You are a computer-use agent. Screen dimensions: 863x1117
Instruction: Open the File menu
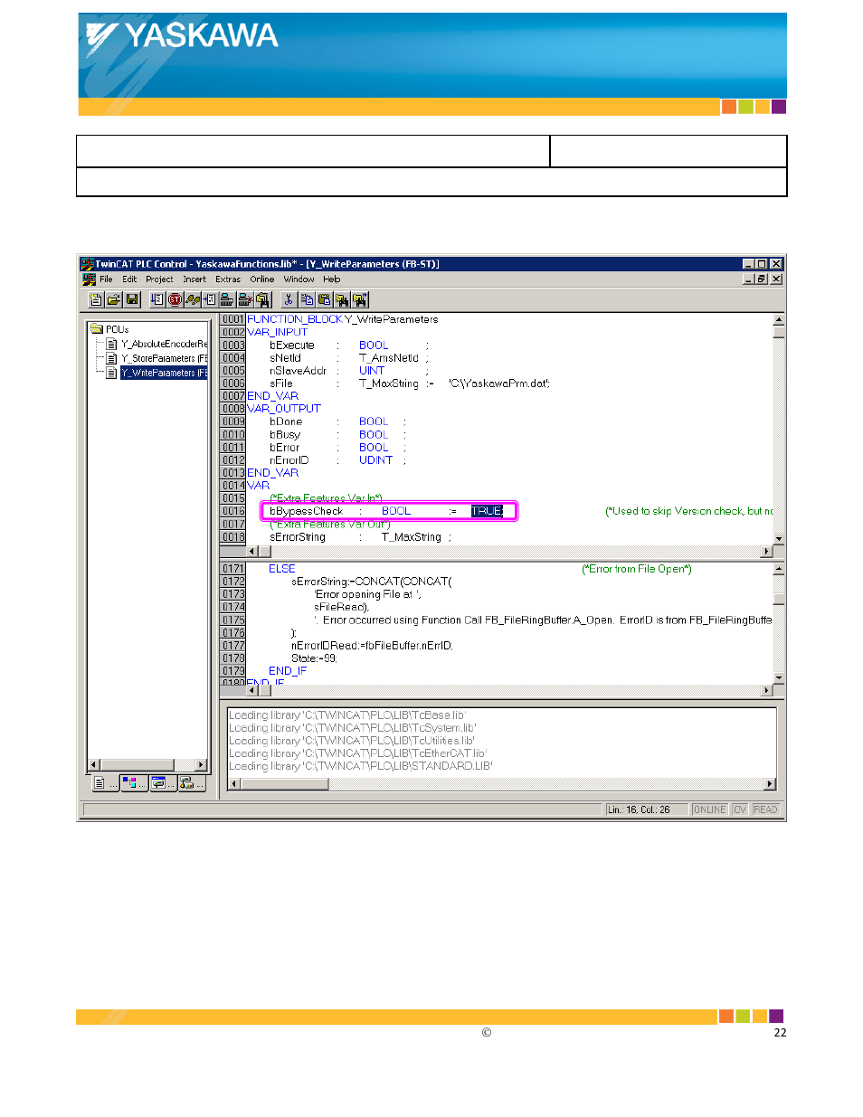click(106, 279)
